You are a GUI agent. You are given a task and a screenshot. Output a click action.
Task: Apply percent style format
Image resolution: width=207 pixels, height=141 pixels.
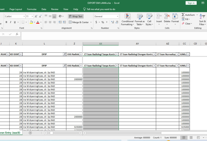pos(103,22)
